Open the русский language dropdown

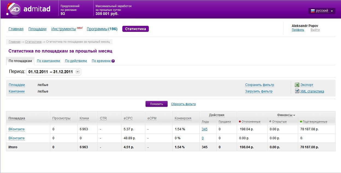coord(322,11)
